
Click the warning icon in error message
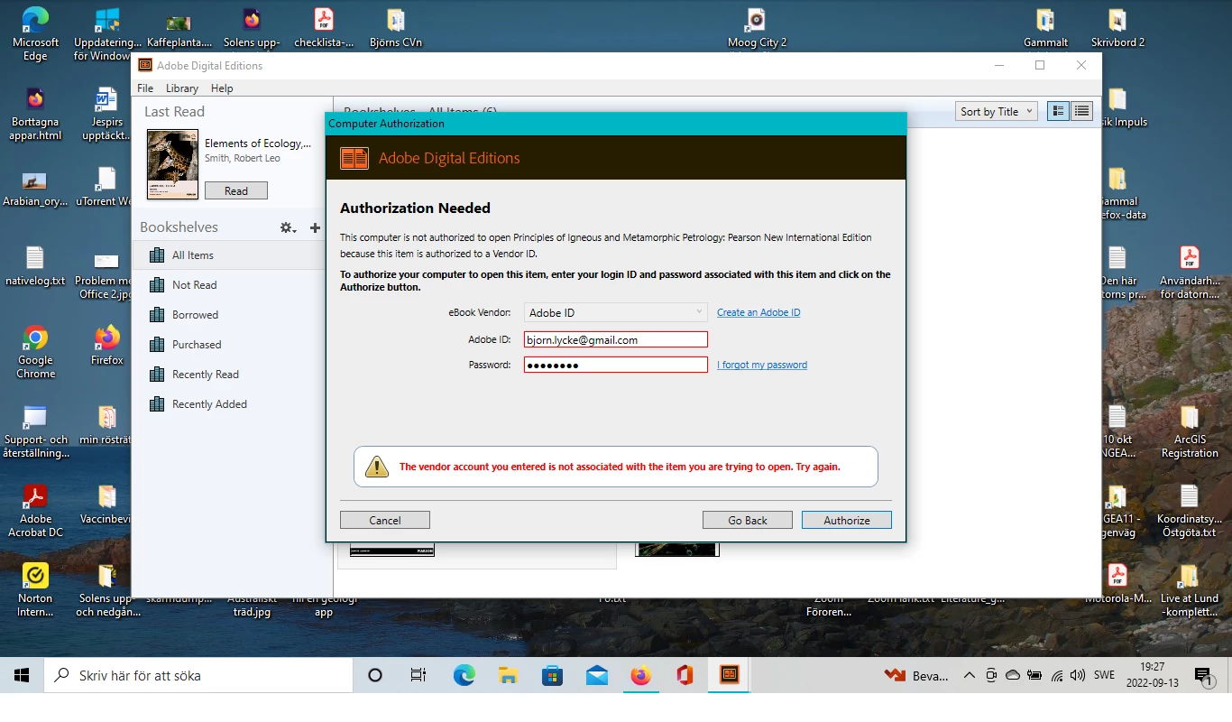point(376,467)
